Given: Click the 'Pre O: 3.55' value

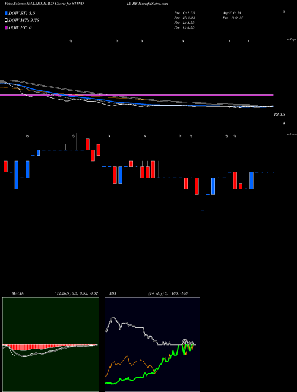Looking at the screenshot, I should tap(185, 12).
